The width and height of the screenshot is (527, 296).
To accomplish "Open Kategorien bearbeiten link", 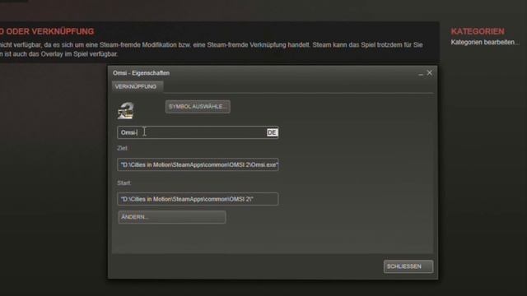I will pos(485,42).
